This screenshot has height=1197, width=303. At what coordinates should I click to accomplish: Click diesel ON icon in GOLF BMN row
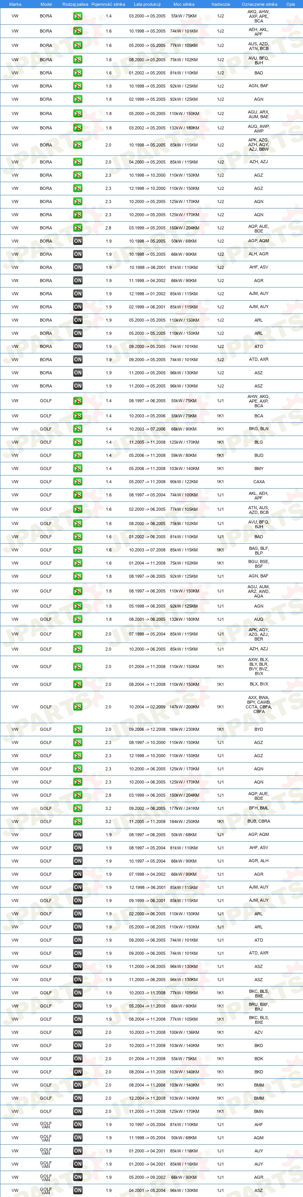pyautogui.click(x=77, y=1111)
